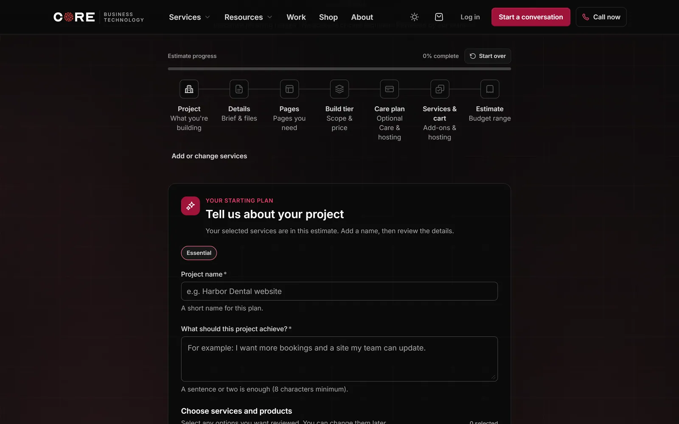Open the shopping bag cart icon

[x=439, y=17]
